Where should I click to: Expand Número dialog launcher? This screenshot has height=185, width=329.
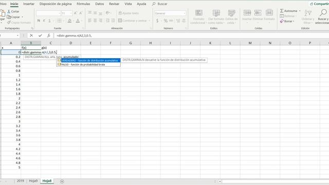186,28
